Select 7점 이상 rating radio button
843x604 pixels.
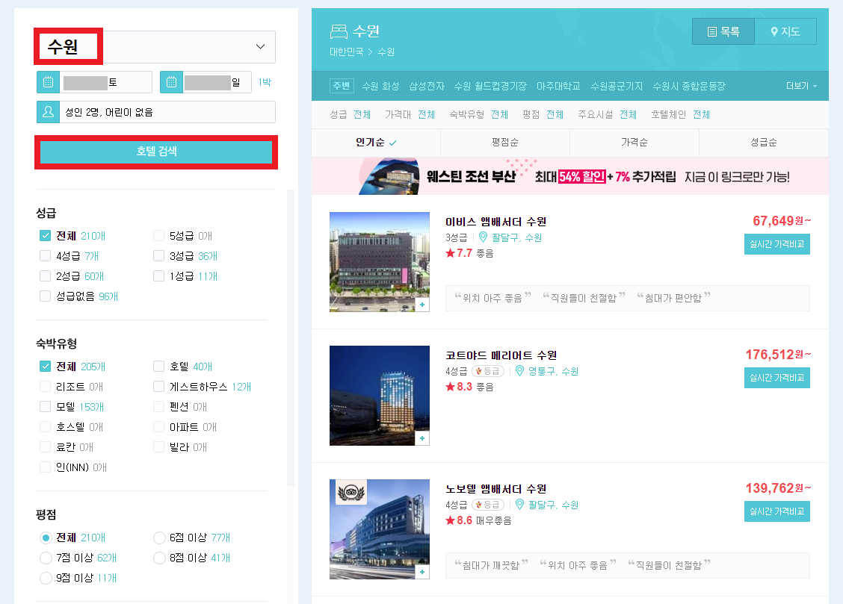pos(46,558)
